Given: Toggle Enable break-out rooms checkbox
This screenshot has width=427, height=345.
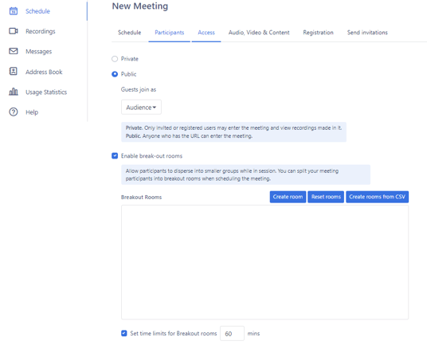Looking at the screenshot, I should [x=115, y=155].
